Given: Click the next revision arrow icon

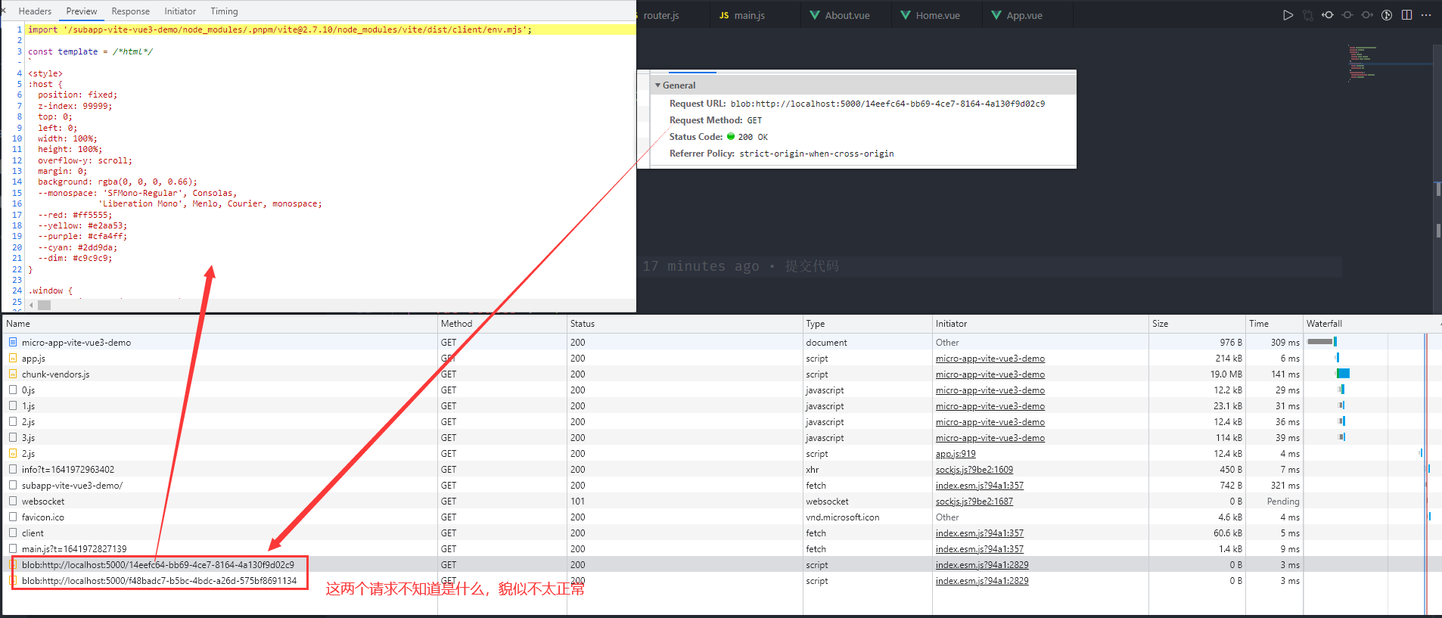Looking at the screenshot, I should pos(1367,15).
